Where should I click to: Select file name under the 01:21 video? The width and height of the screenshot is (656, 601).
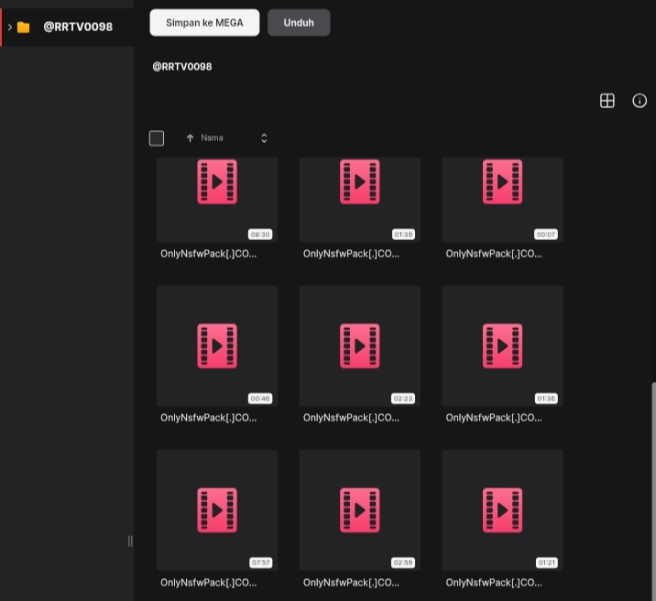click(x=494, y=583)
